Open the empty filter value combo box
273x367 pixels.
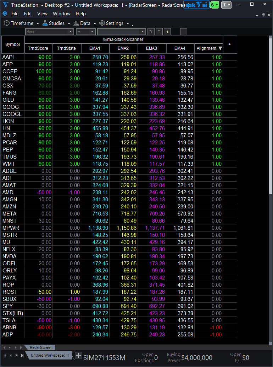click(x=122, y=32)
